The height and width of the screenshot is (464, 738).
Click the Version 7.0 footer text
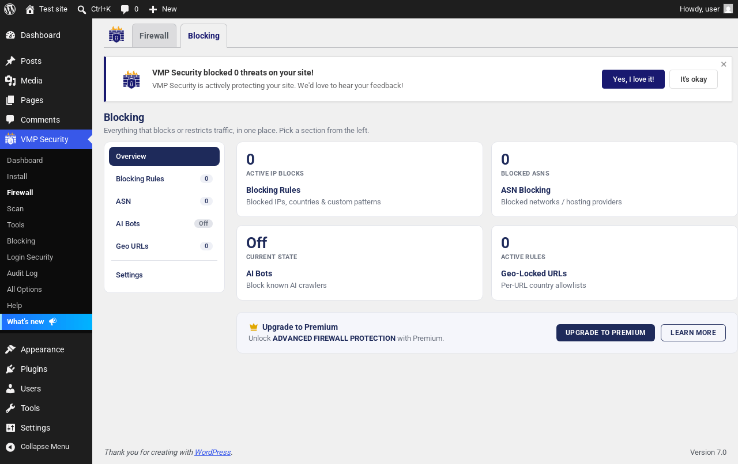(x=708, y=452)
